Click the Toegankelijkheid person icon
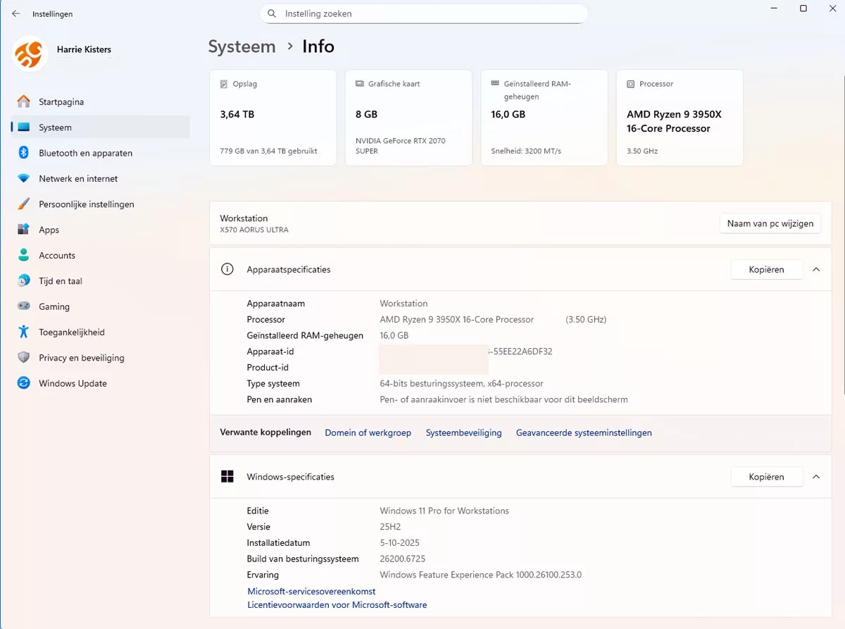 24,332
